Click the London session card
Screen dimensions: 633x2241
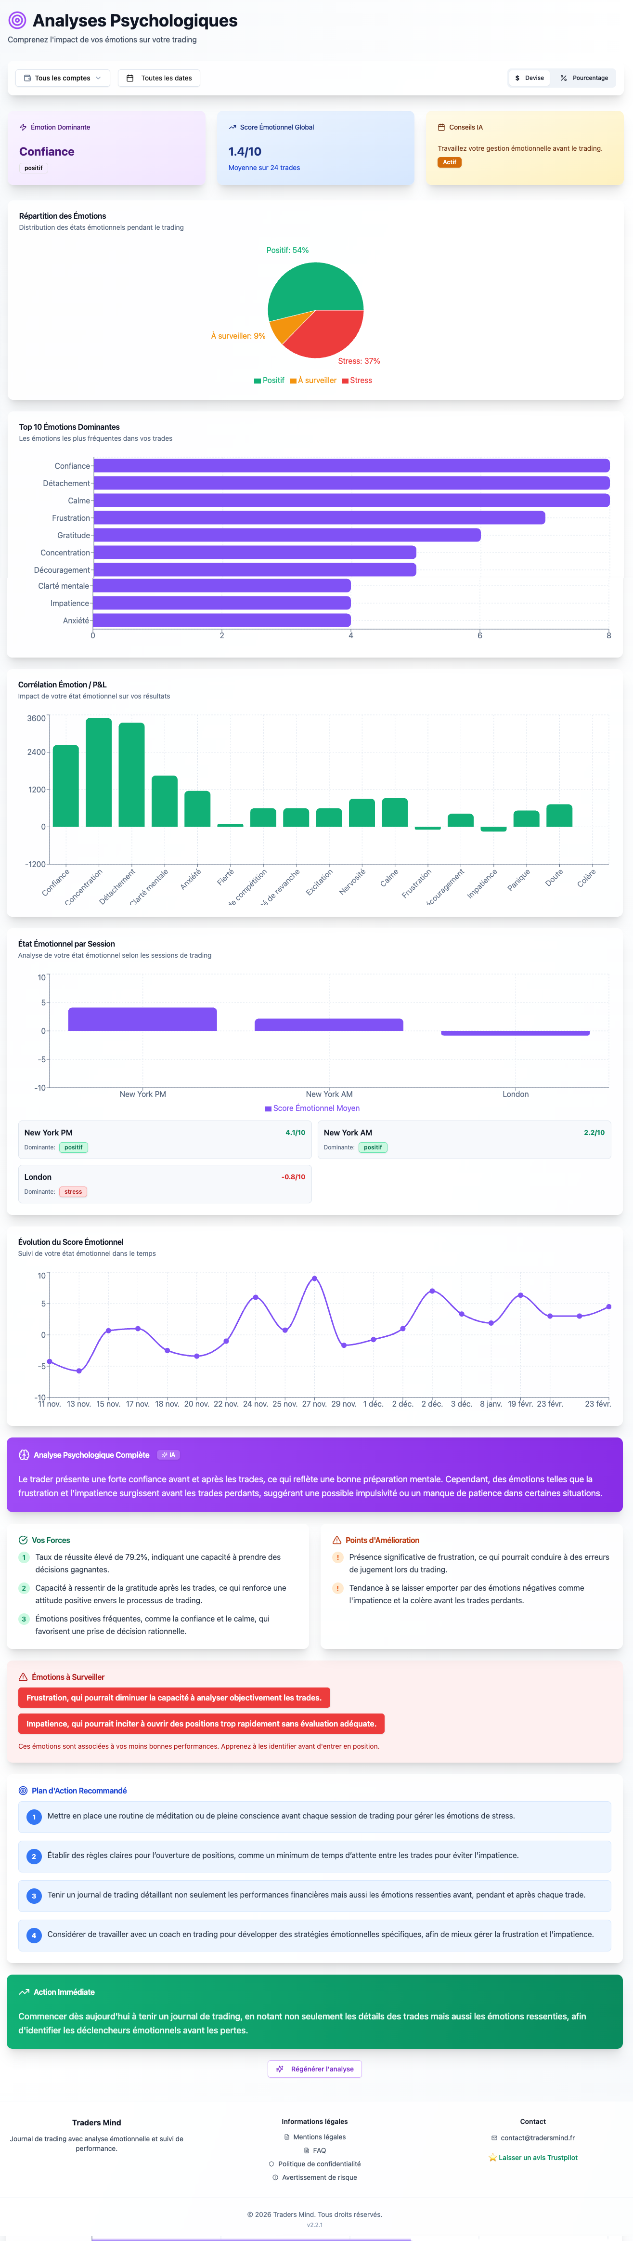tap(165, 1184)
